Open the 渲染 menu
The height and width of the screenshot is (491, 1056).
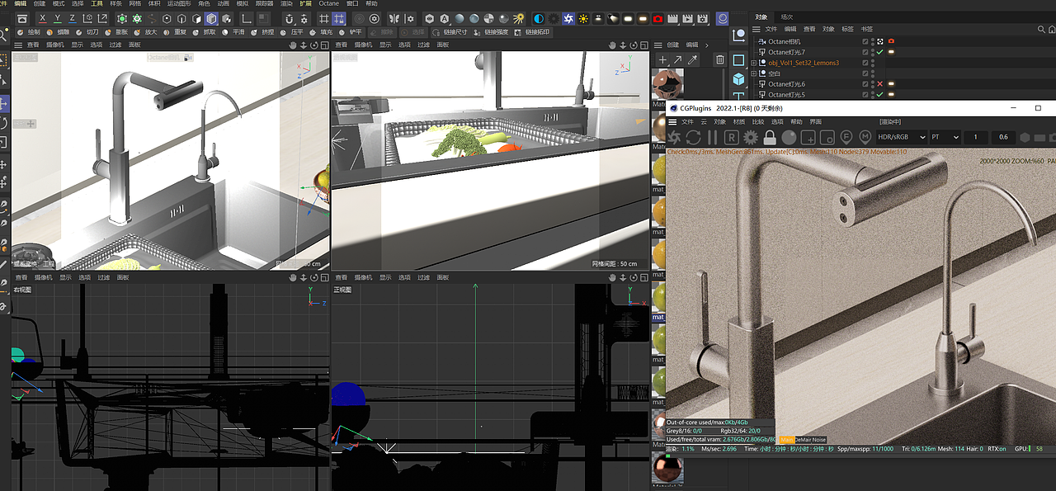pyautogui.click(x=286, y=4)
